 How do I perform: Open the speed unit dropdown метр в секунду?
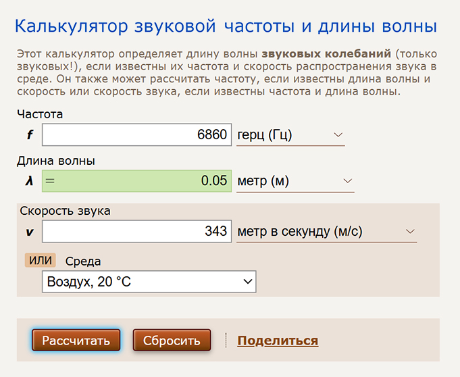click(x=326, y=231)
